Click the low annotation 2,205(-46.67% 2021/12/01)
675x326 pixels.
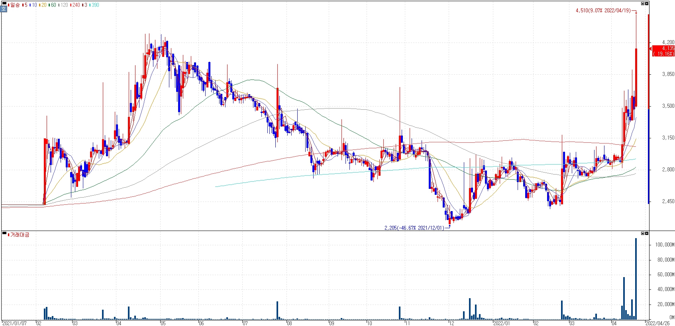click(414, 228)
